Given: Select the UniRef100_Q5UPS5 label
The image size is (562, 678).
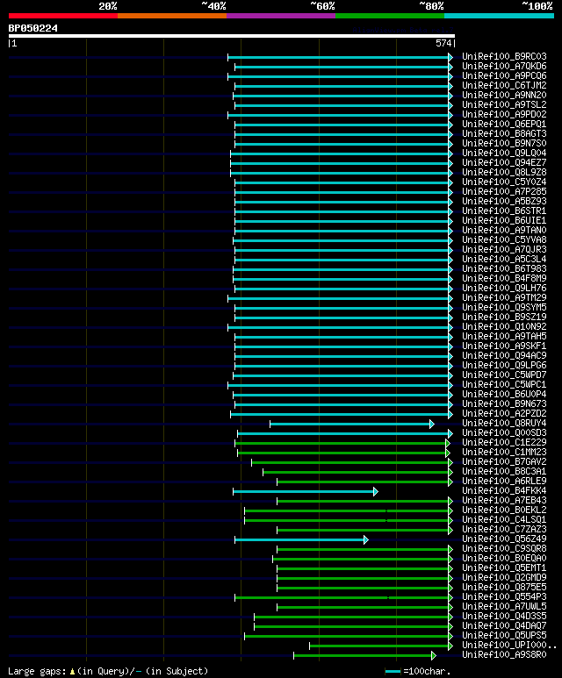Looking at the screenshot, I should tap(504, 636).
